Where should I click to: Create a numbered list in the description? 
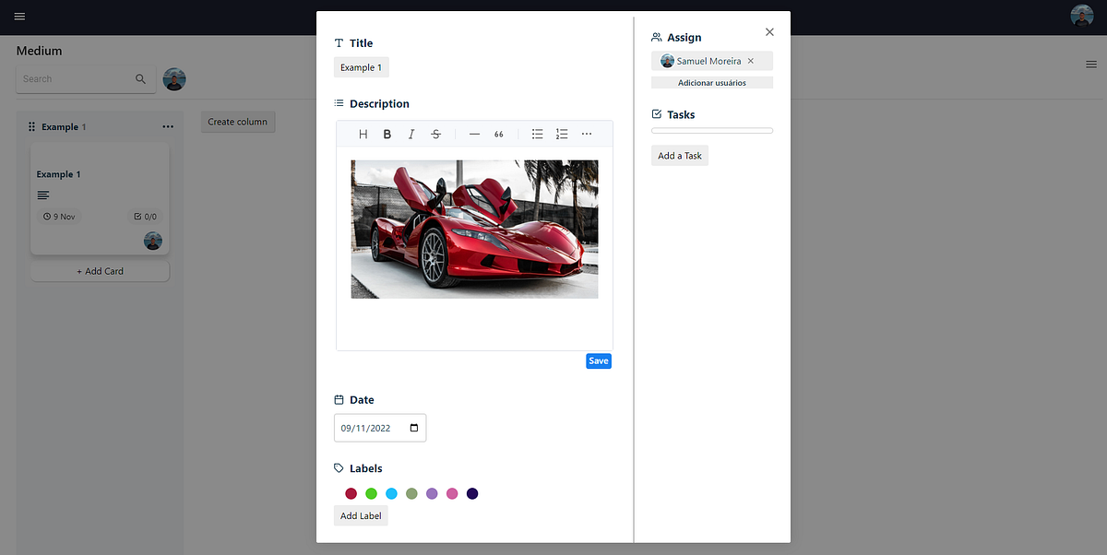tap(562, 134)
